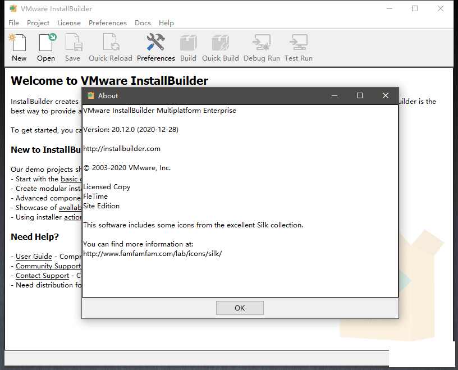Click the 2003-2020 VMware, Inc. copyright text

coord(127,168)
